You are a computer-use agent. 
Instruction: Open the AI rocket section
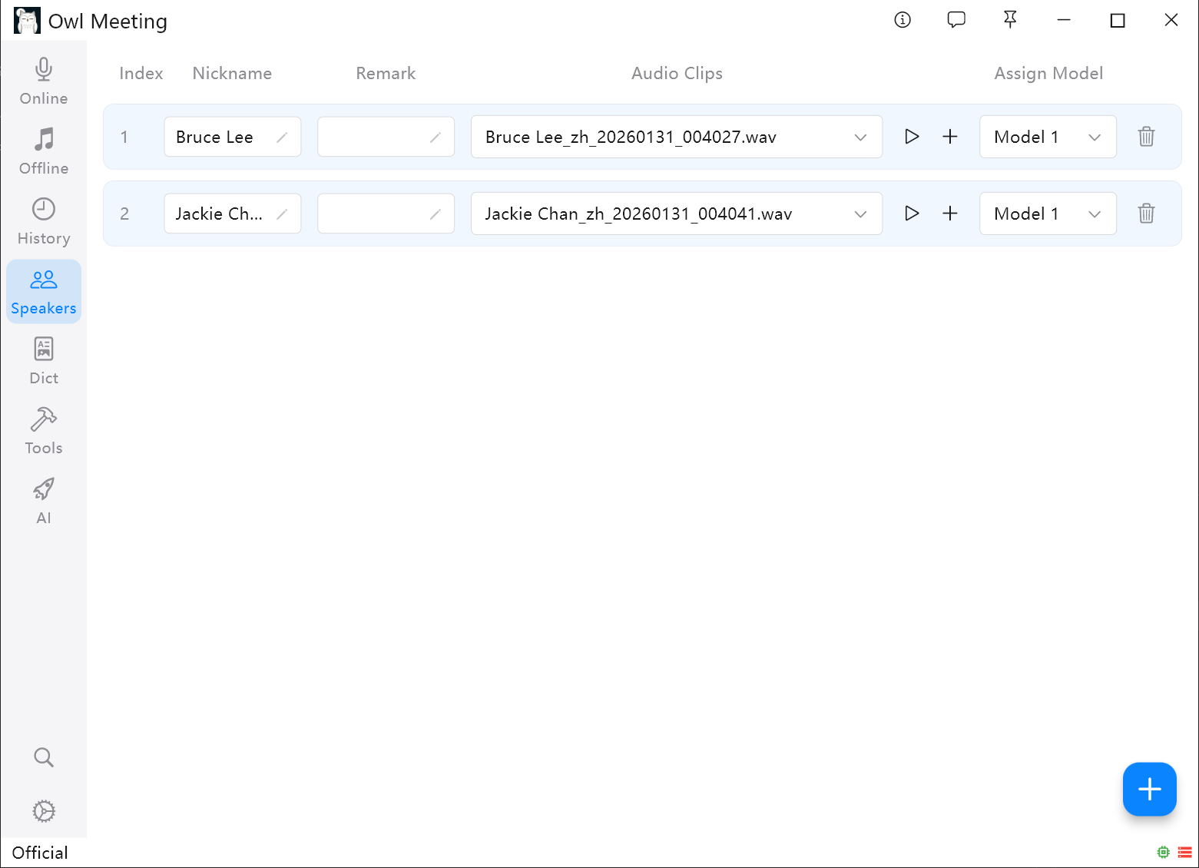tap(44, 501)
